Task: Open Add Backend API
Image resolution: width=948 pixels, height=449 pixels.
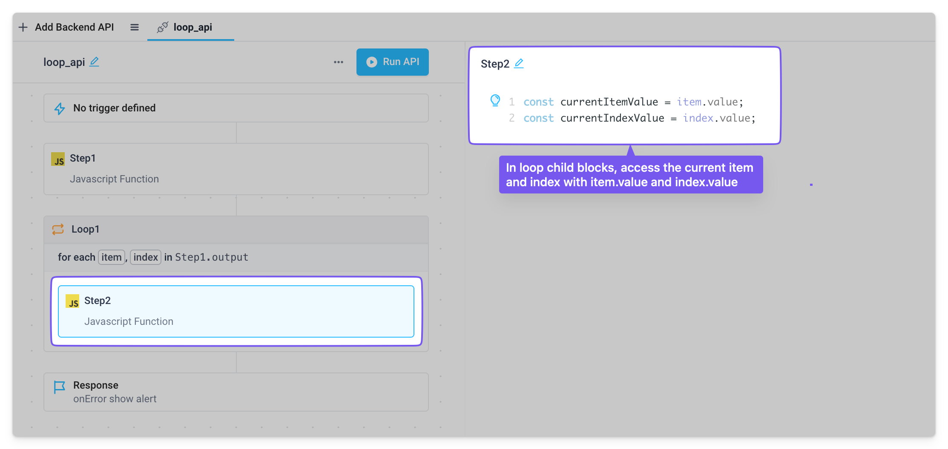Action: pos(74,27)
